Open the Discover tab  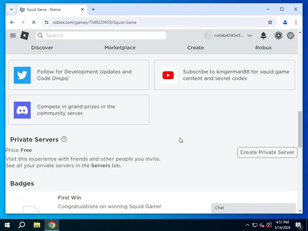[x=42, y=48]
